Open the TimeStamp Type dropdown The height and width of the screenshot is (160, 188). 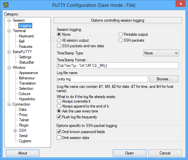(x=161, y=53)
